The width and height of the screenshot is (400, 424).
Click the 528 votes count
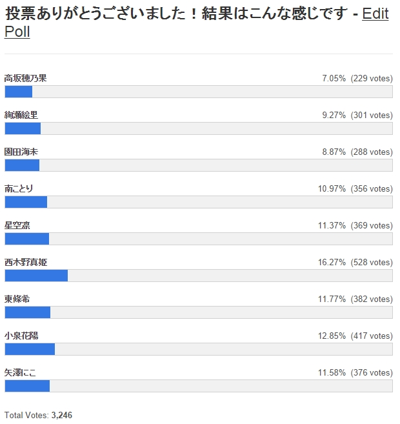[372, 263]
